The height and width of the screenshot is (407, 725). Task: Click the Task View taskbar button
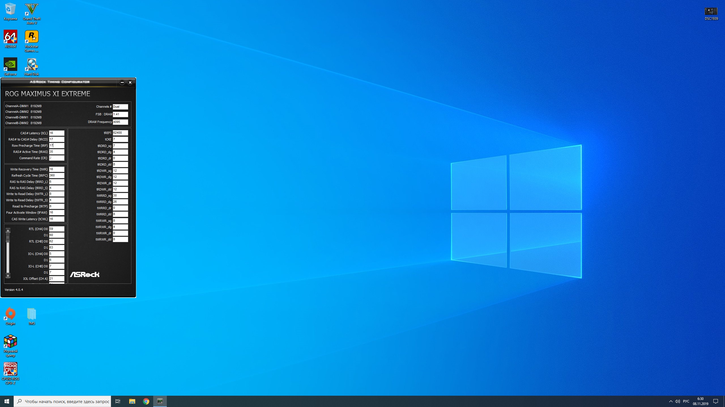click(118, 401)
